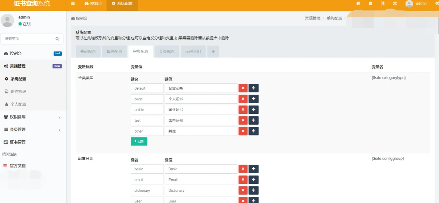Open 证书管理 in the sidebar
439x203 pixels.
(x=33, y=142)
